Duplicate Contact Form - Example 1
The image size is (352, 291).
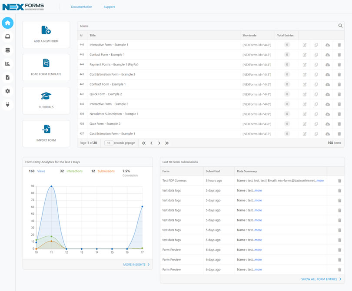316,55
